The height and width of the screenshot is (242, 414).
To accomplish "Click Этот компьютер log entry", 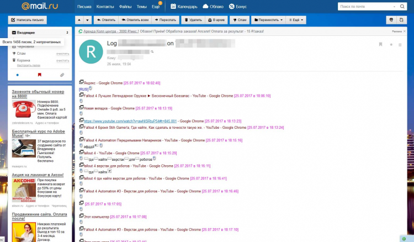I will [x=97, y=217].
